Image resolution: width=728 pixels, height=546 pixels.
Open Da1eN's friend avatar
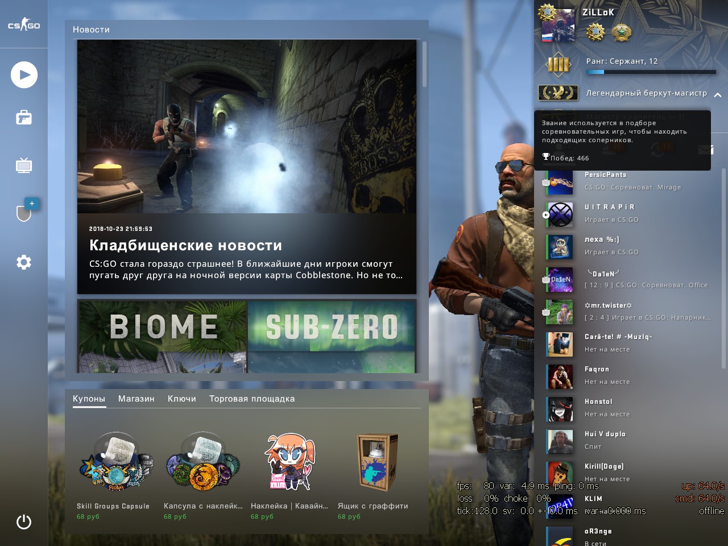(560, 280)
